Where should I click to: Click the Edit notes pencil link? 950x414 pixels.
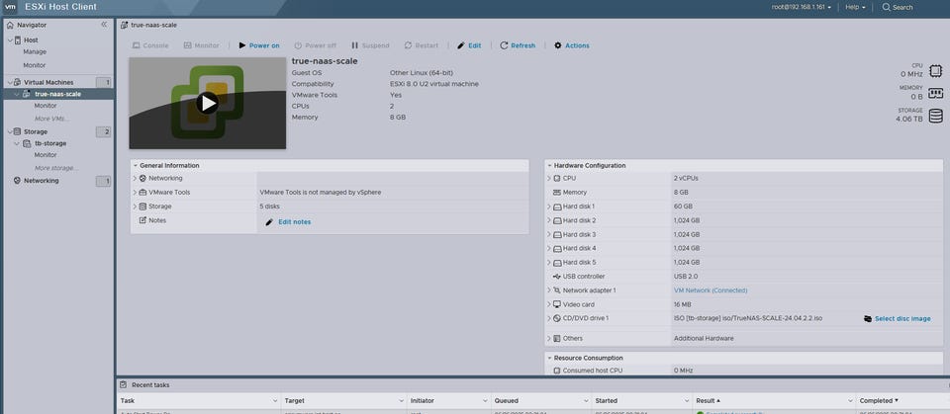(288, 221)
